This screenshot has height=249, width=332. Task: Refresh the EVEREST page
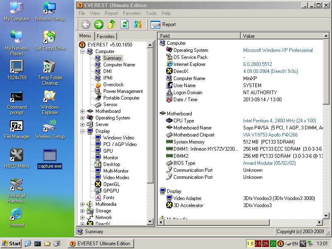pos(125,24)
